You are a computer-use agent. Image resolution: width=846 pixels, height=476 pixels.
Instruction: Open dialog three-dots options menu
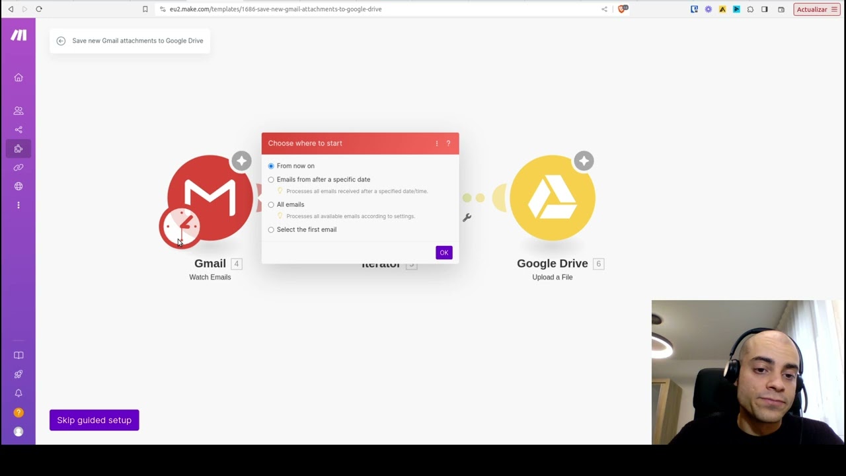tap(437, 143)
